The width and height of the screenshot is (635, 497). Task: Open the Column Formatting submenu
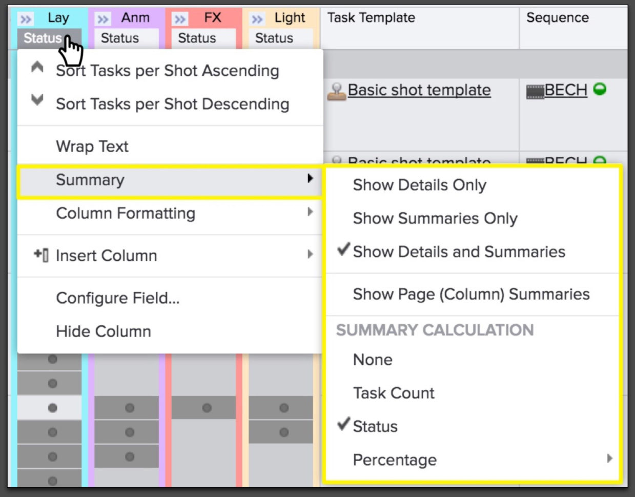126,213
